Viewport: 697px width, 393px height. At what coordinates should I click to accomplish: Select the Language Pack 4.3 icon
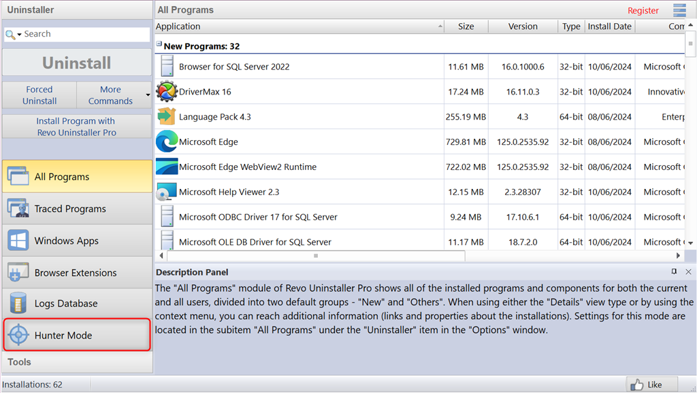click(x=167, y=116)
